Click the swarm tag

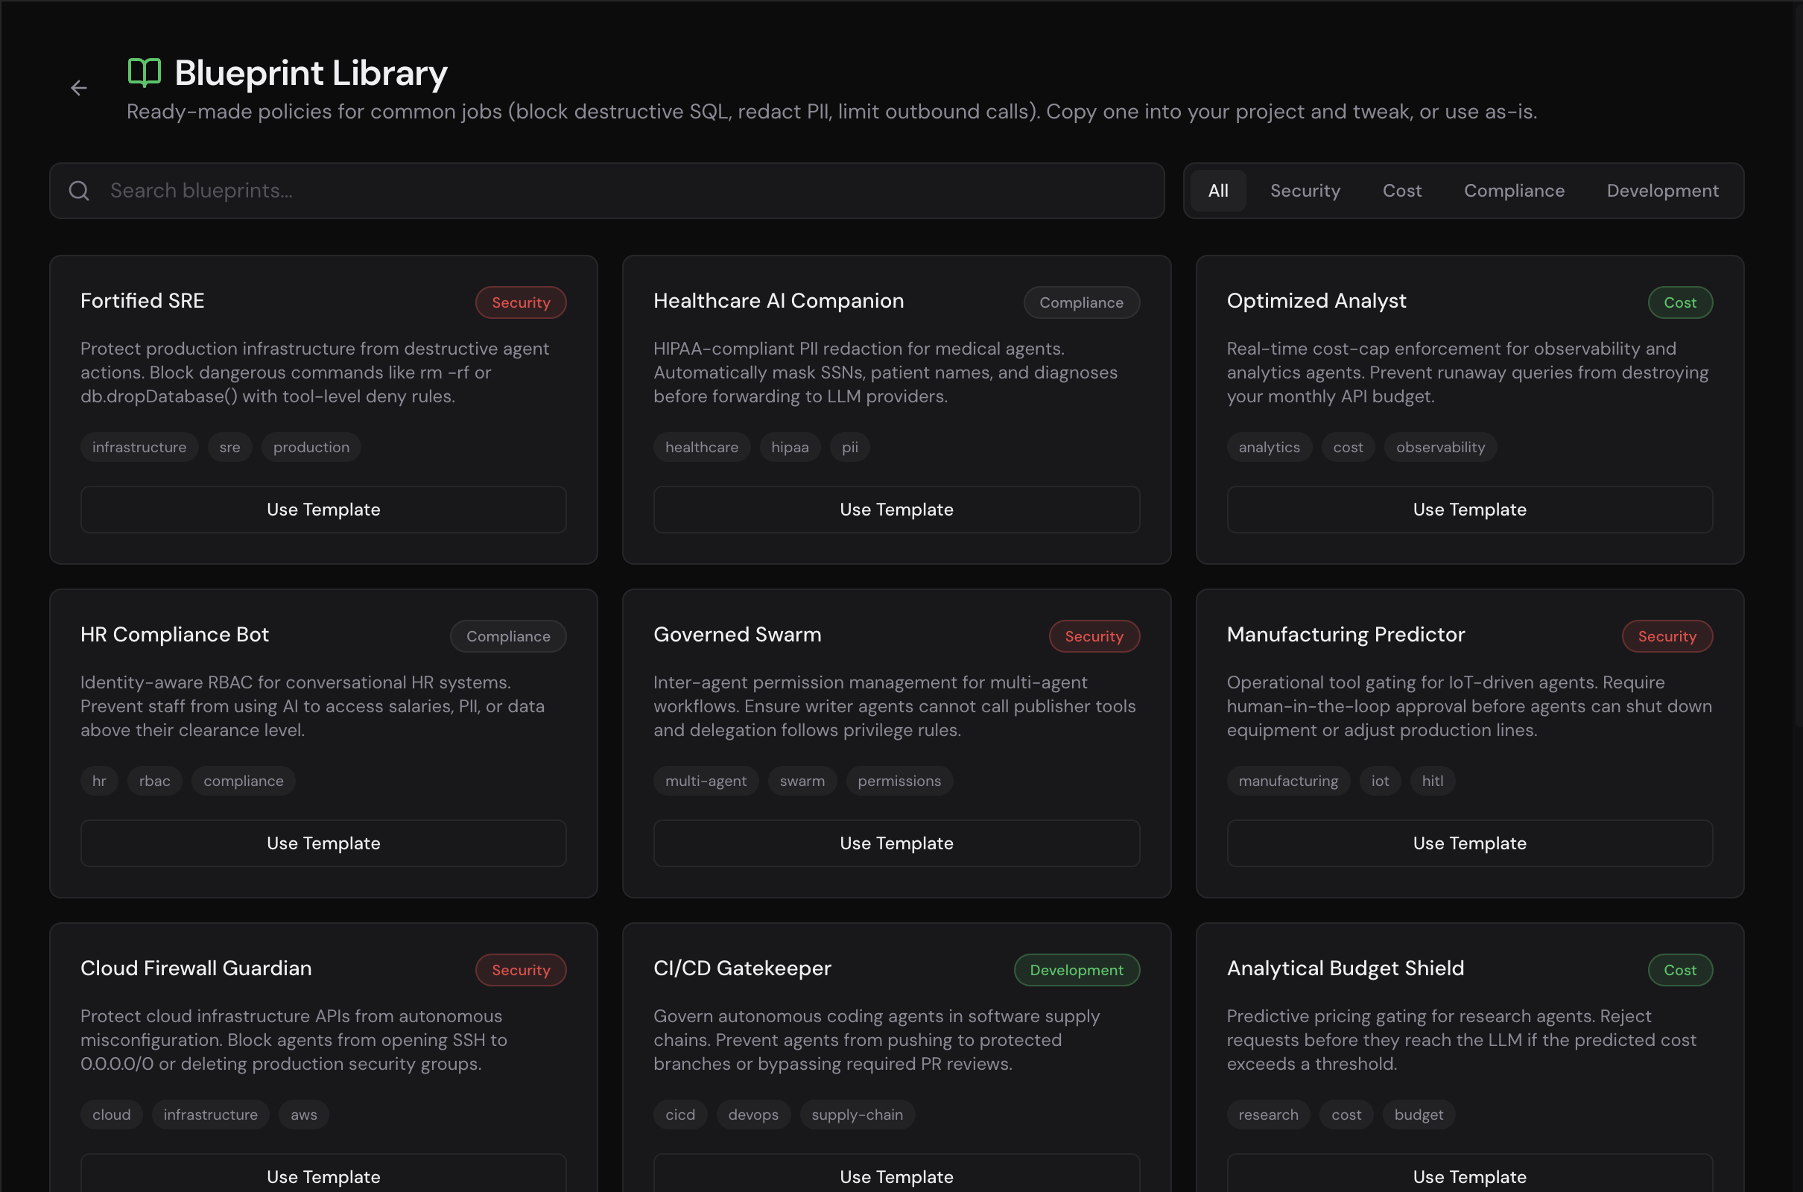point(802,781)
